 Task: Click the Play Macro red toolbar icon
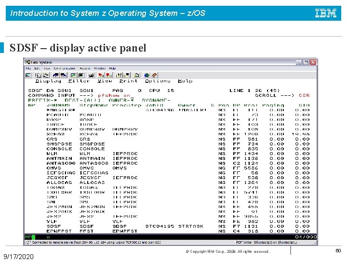tap(101, 75)
